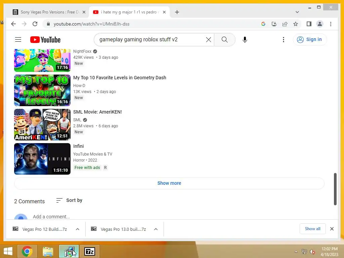Close the downloads bar
The image size is (344, 258).
[x=332, y=229]
